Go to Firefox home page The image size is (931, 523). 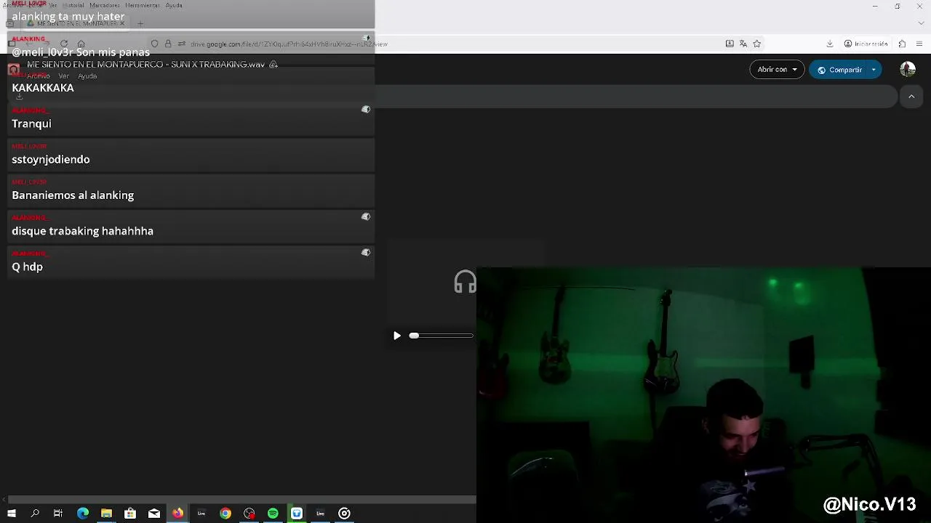(x=81, y=44)
